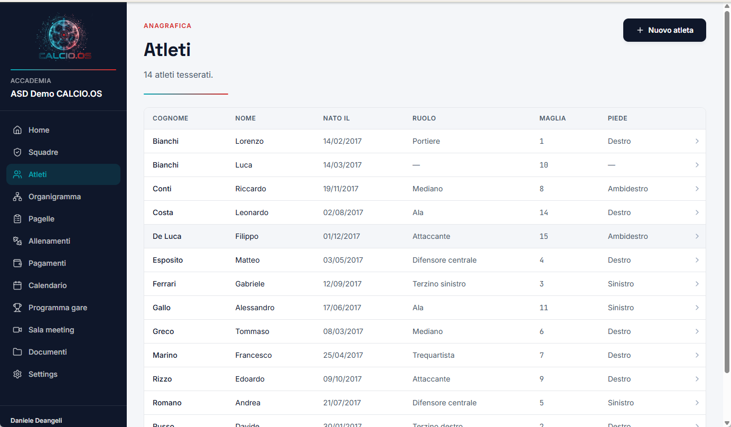Click the Pagamenti wallet icon
This screenshot has height=427, width=731.
tap(17, 263)
